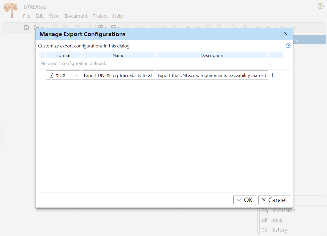
Task: Click the Save icon in the toolbar
Action: click(26, 27)
